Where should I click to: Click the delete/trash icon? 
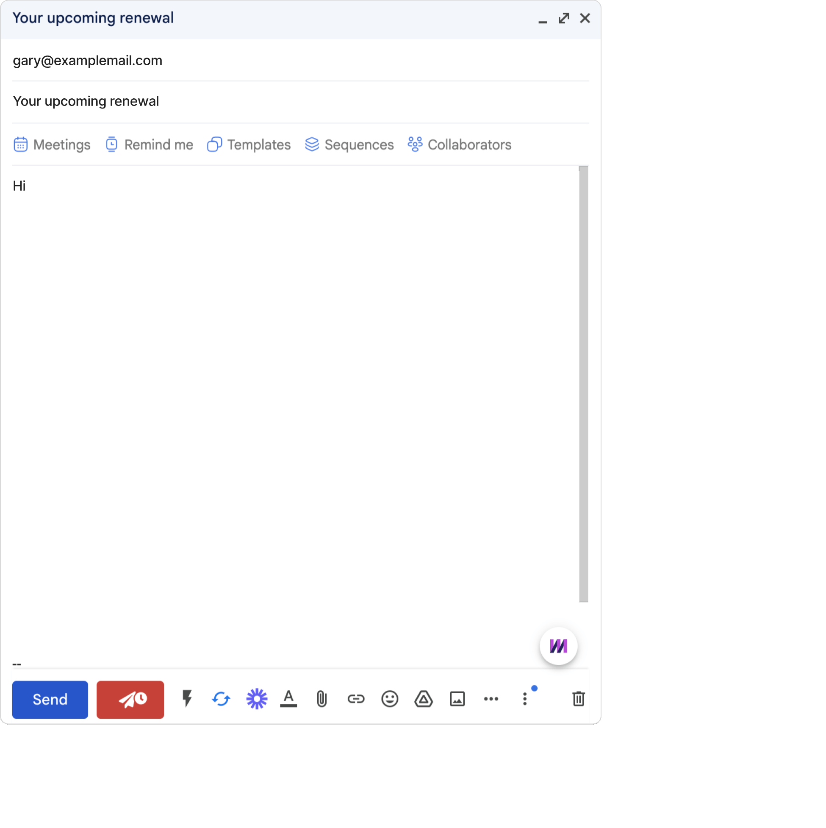[579, 699]
